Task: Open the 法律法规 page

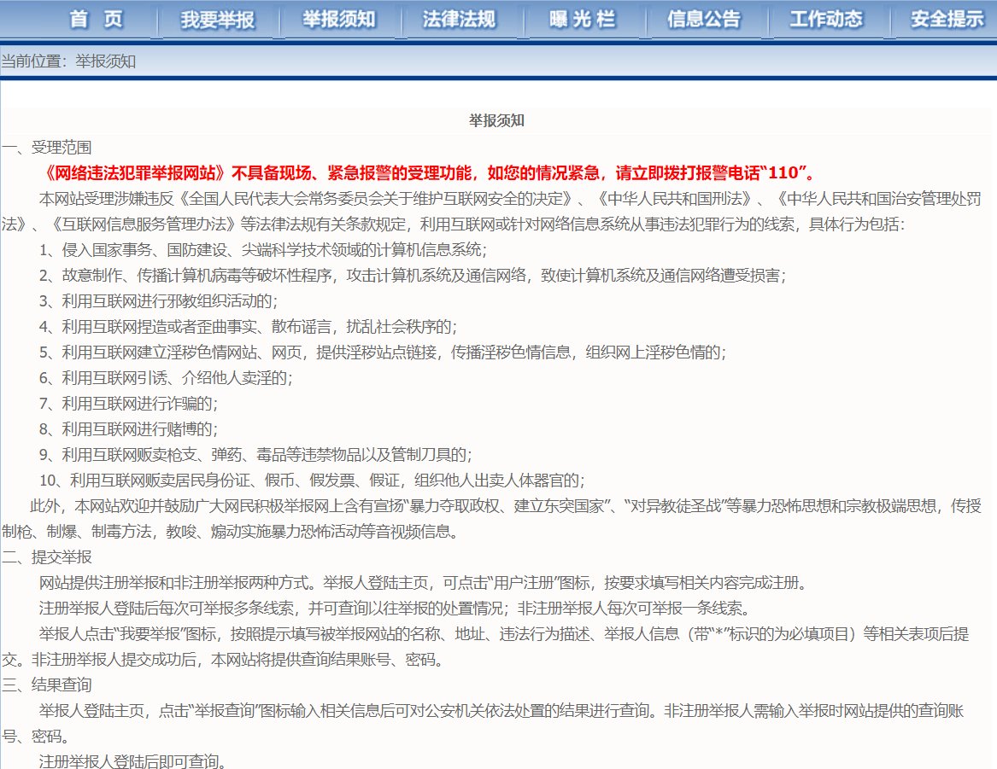Action: pos(460,19)
